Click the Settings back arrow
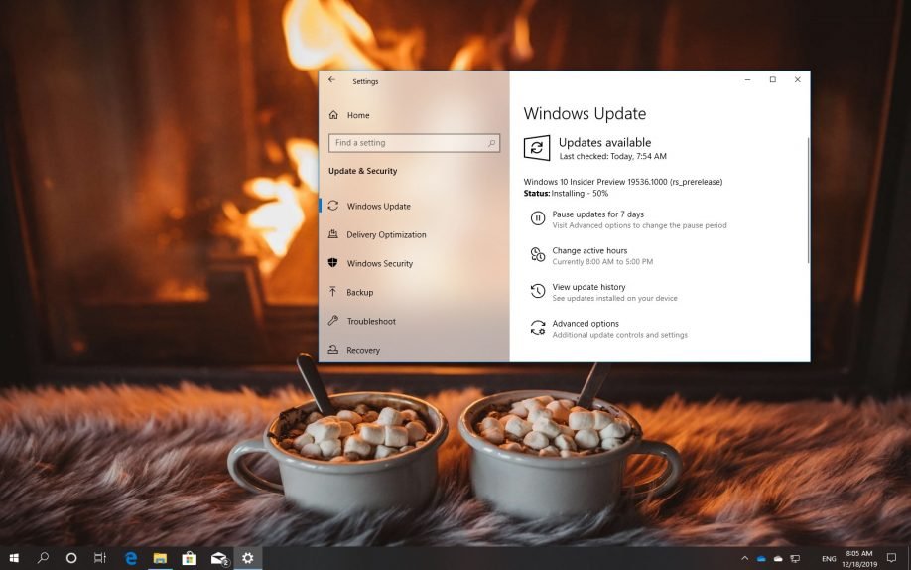Viewport: 911px width, 570px height. click(331, 80)
